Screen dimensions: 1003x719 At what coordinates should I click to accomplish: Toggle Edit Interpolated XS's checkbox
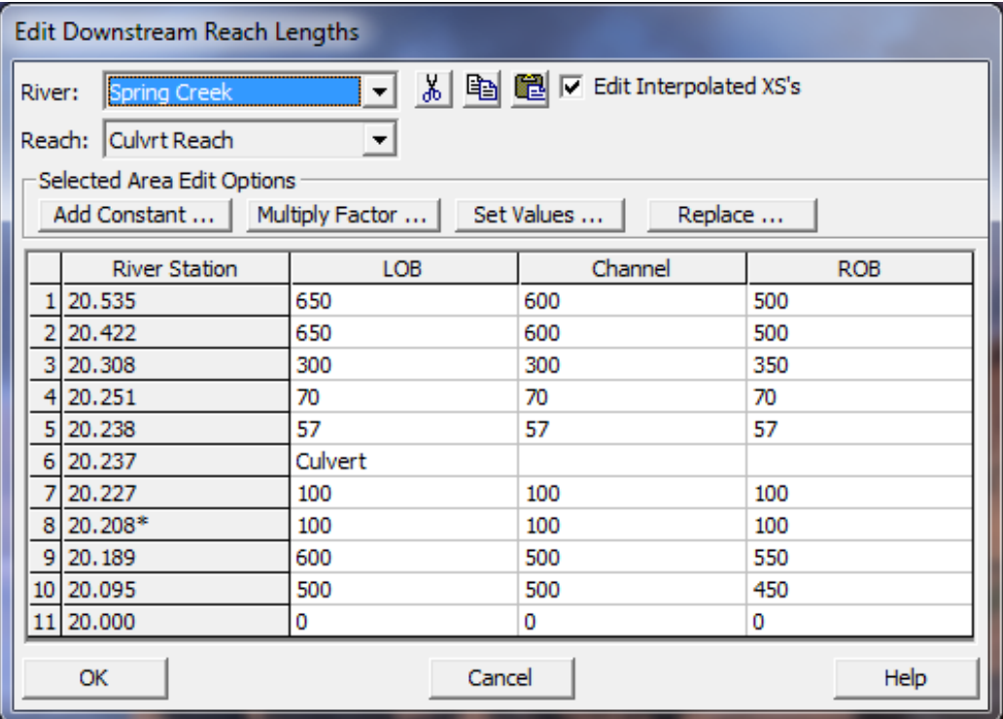click(572, 87)
